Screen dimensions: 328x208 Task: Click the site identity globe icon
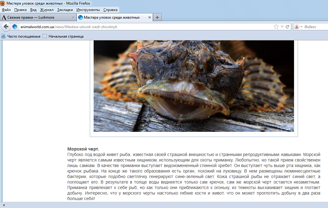[x=15, y=27]
